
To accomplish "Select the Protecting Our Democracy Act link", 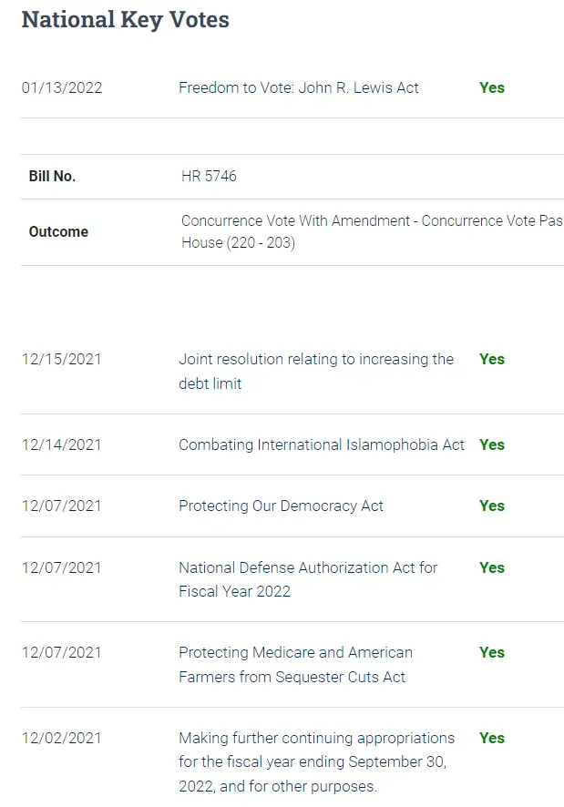I will click(281, 506).
